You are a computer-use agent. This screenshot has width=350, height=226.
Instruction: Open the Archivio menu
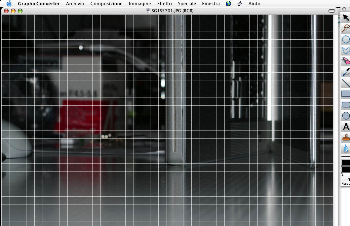tap(75, 4)
